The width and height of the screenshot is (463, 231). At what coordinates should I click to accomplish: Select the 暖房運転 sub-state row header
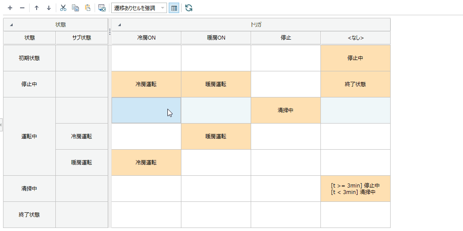82,162
